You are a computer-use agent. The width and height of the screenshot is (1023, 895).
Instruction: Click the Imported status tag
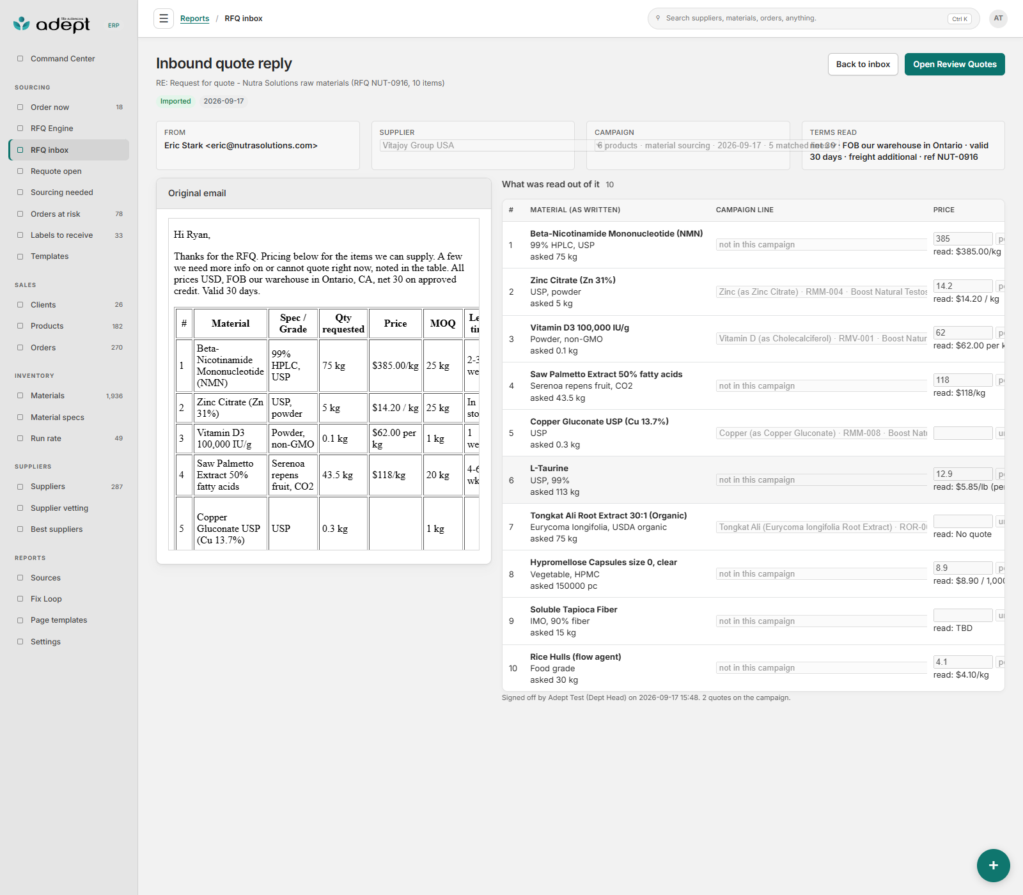176,101
